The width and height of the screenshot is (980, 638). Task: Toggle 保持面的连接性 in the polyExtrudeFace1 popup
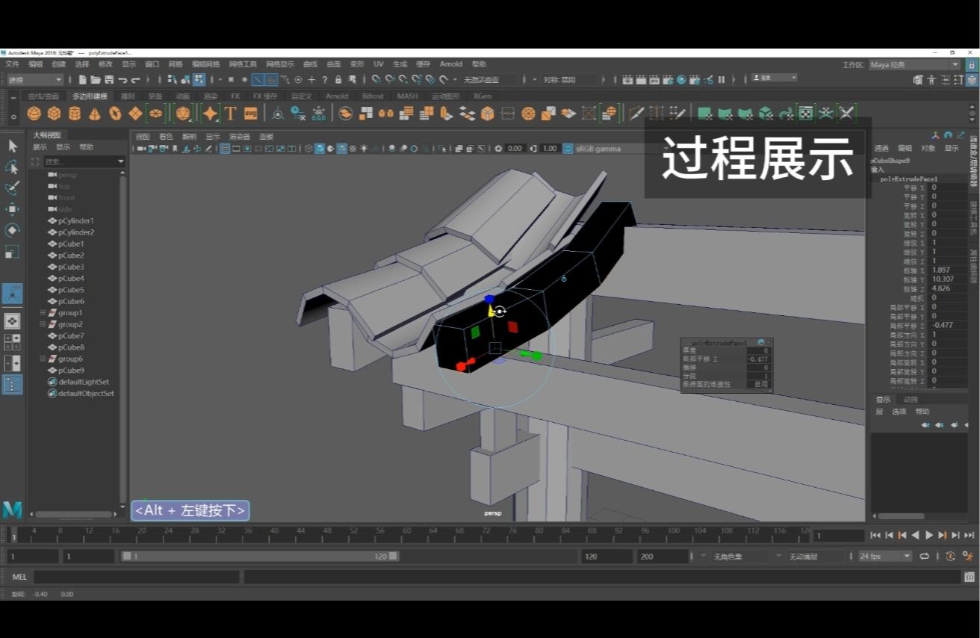[760, 385]
